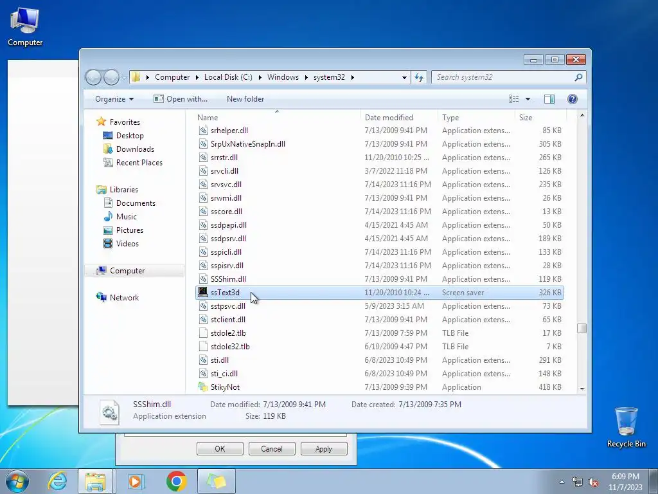Expand the arrow after Windows in breadcrumb

pos(307,77)
